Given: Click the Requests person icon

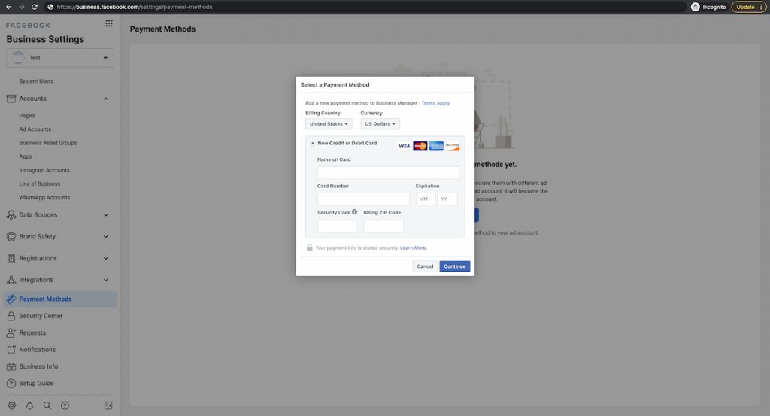Looking at the screenshot, I should pos(11,332).
